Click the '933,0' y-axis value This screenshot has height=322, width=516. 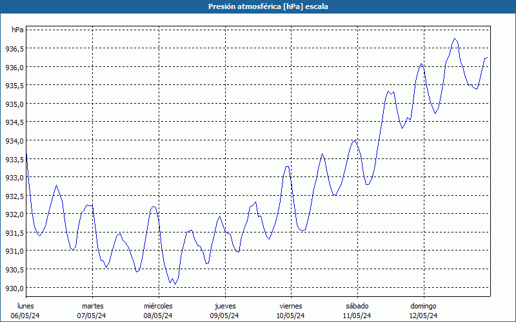point(14,178)
